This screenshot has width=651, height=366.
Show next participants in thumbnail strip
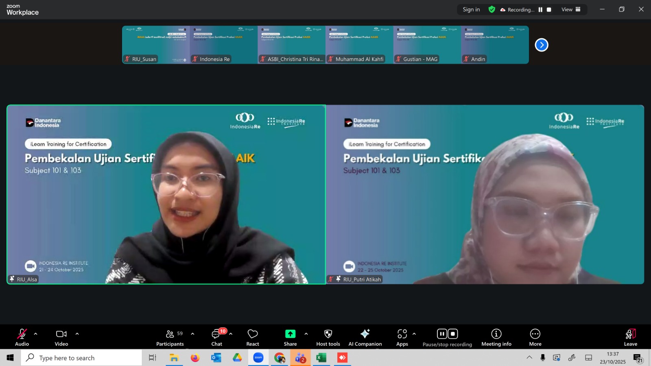point(541,45)
